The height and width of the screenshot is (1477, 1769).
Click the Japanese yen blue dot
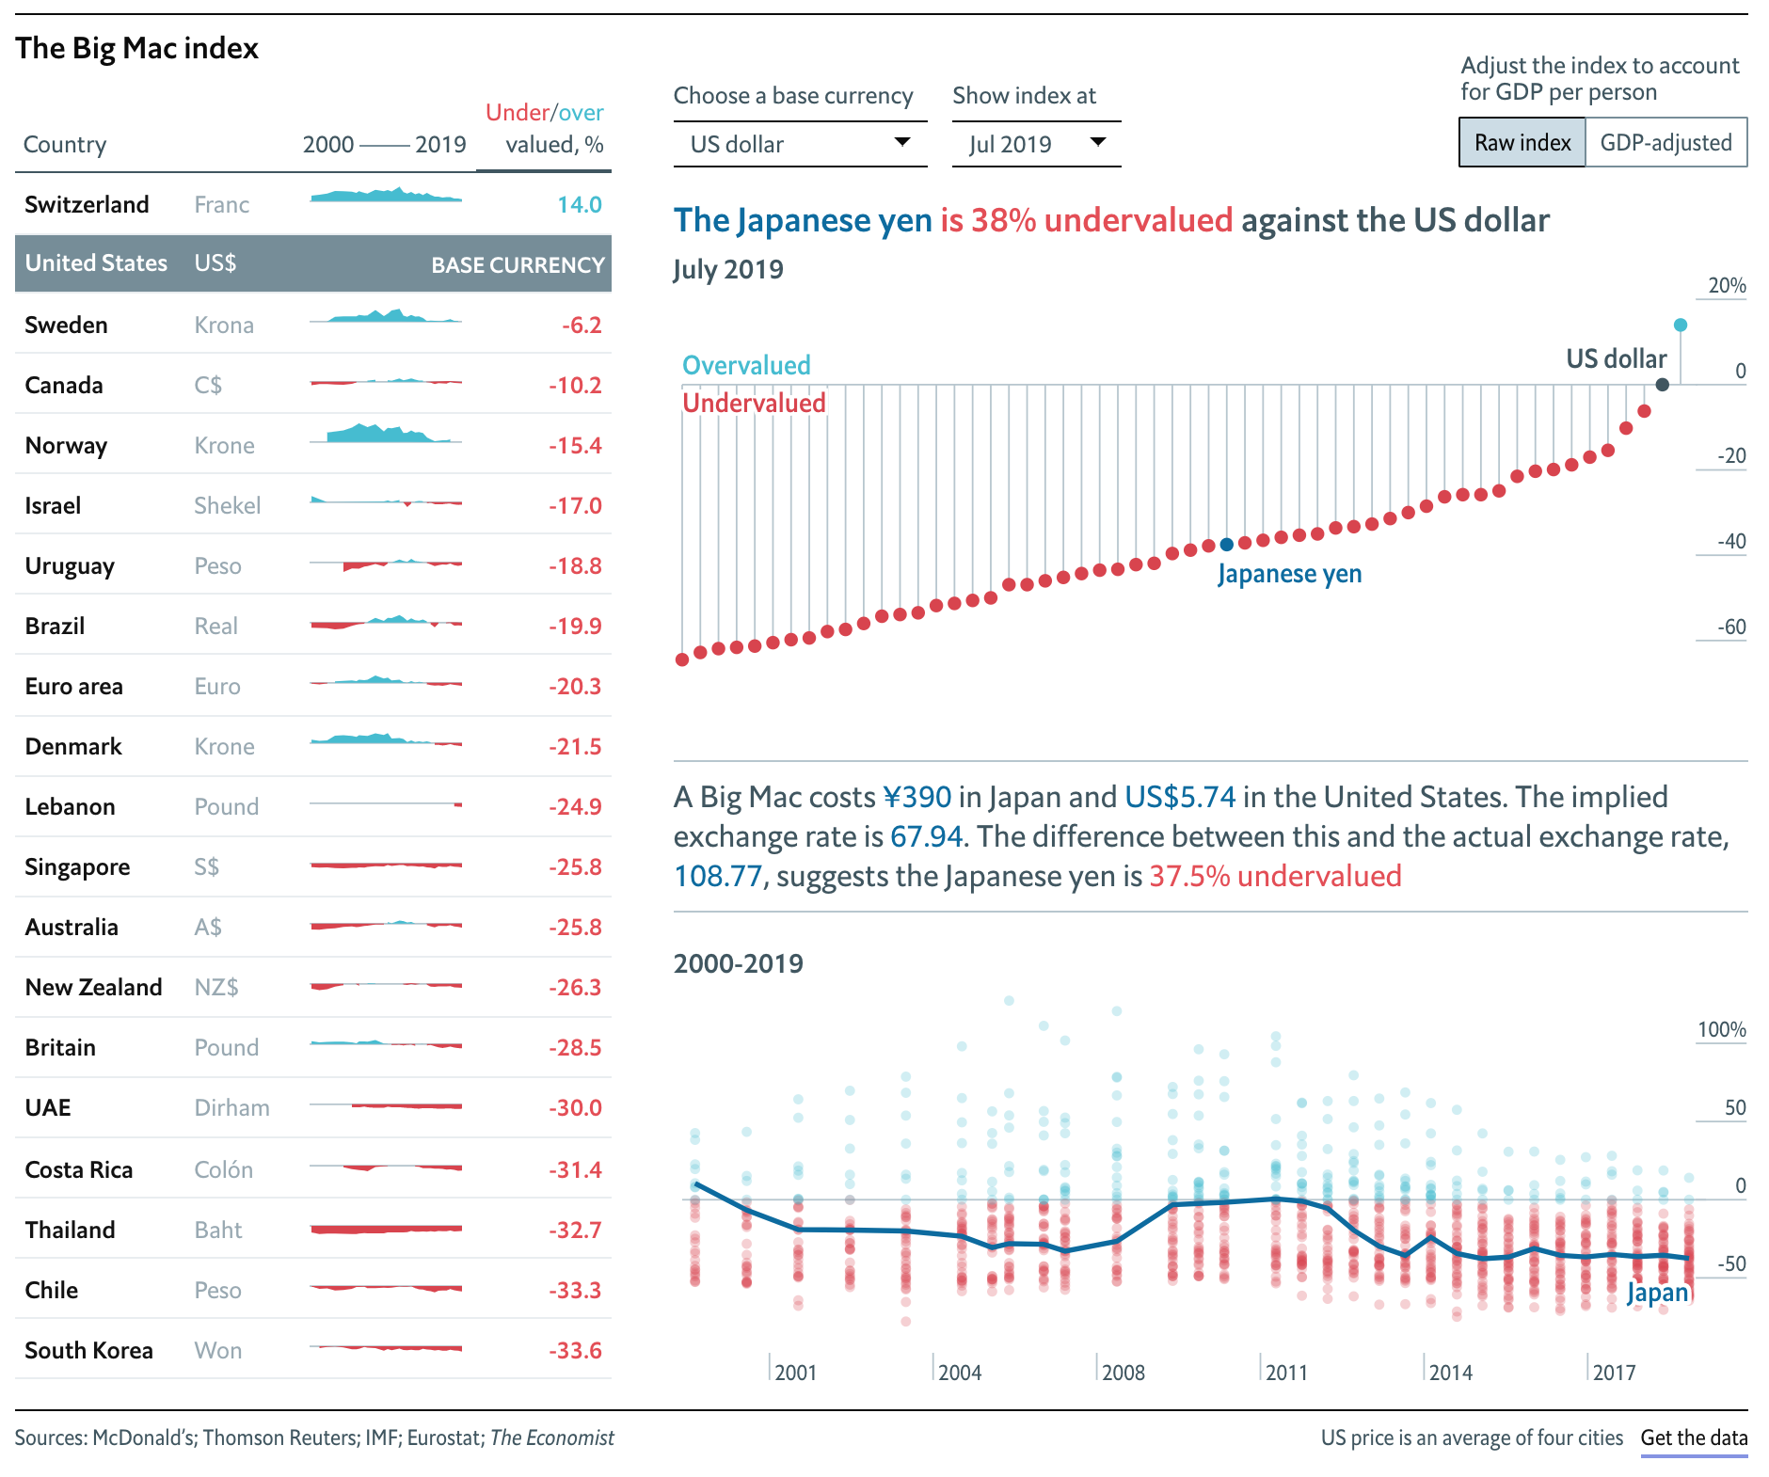(1226, 545)
